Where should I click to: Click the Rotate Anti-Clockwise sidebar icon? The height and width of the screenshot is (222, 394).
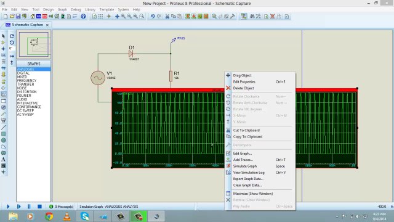pyautogui.click(x=12, y=43)
